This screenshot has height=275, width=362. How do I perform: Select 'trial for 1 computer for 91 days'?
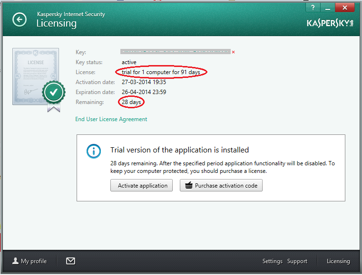(161, 72)
